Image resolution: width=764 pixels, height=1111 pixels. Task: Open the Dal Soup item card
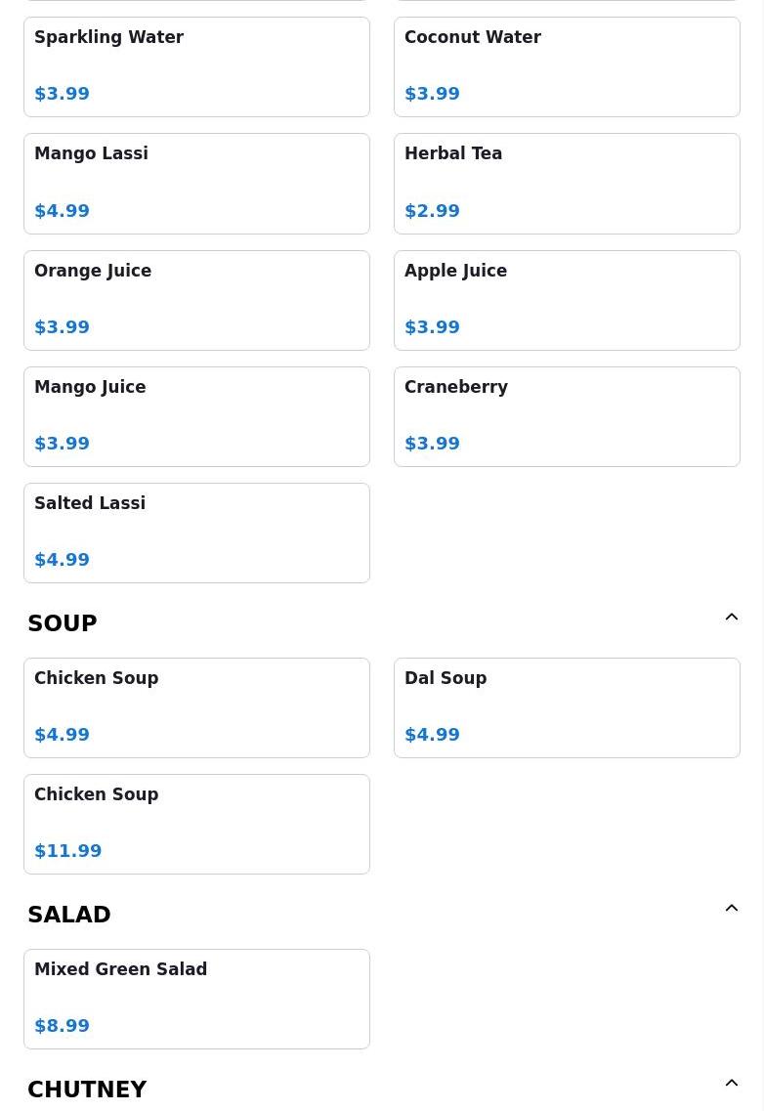coord(567,707)
